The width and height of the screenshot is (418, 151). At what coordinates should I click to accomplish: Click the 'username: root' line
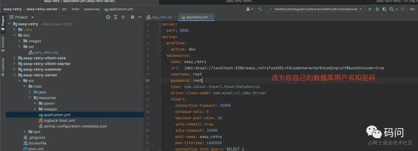[186, 74]
